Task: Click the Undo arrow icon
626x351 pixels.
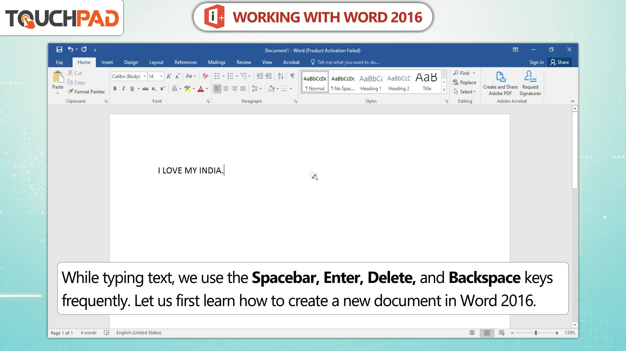Action: click(x=70, y=49)
